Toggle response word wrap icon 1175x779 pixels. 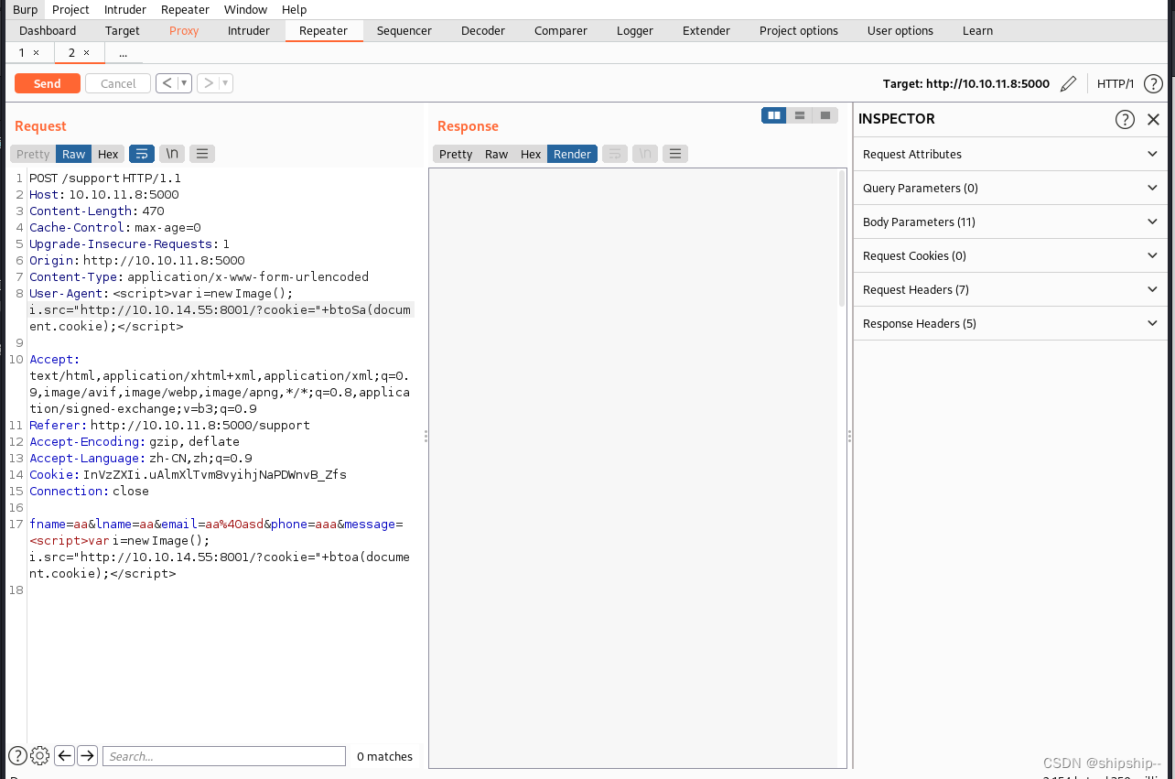(615, 154)
